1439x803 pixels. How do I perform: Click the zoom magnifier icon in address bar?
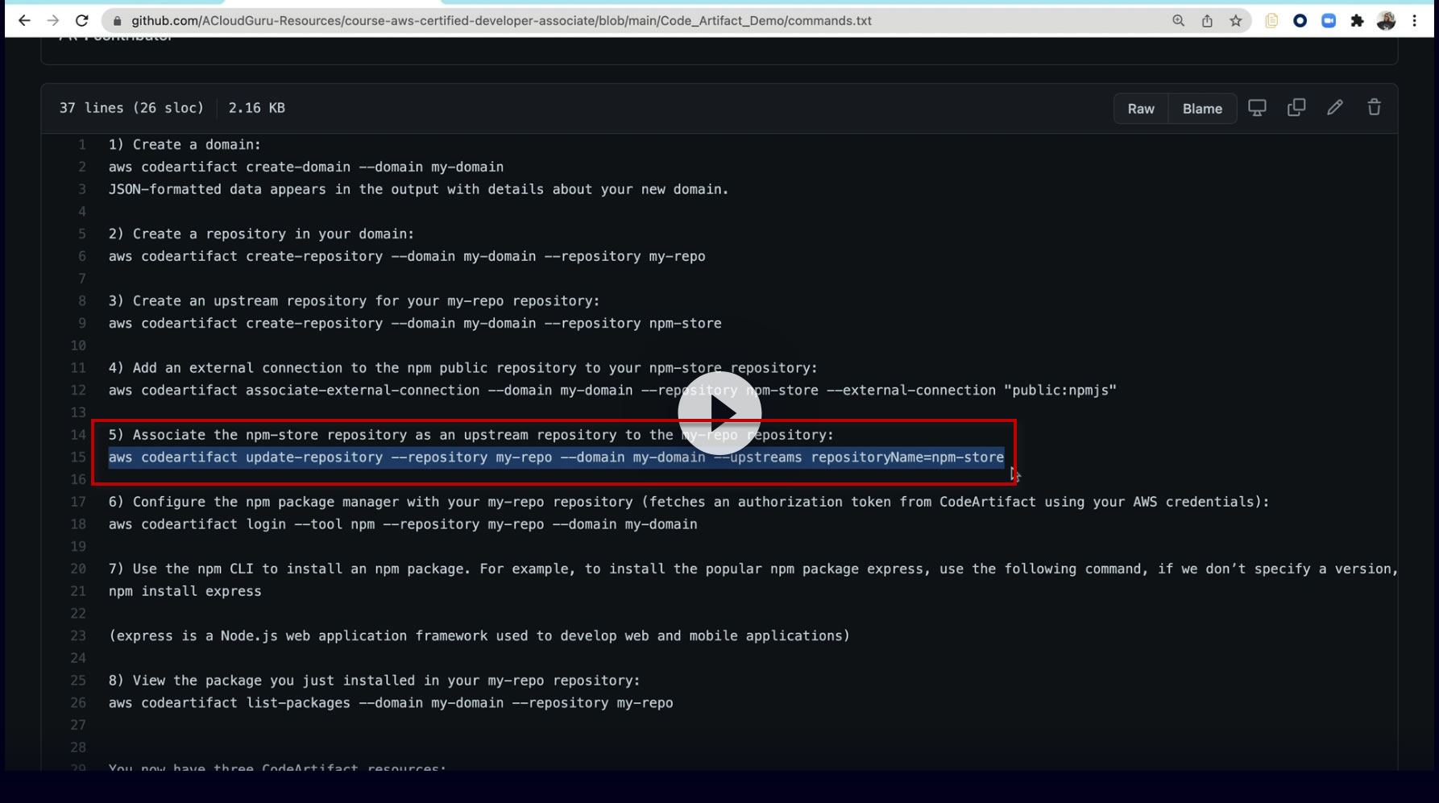click(x=1179, y=21)
